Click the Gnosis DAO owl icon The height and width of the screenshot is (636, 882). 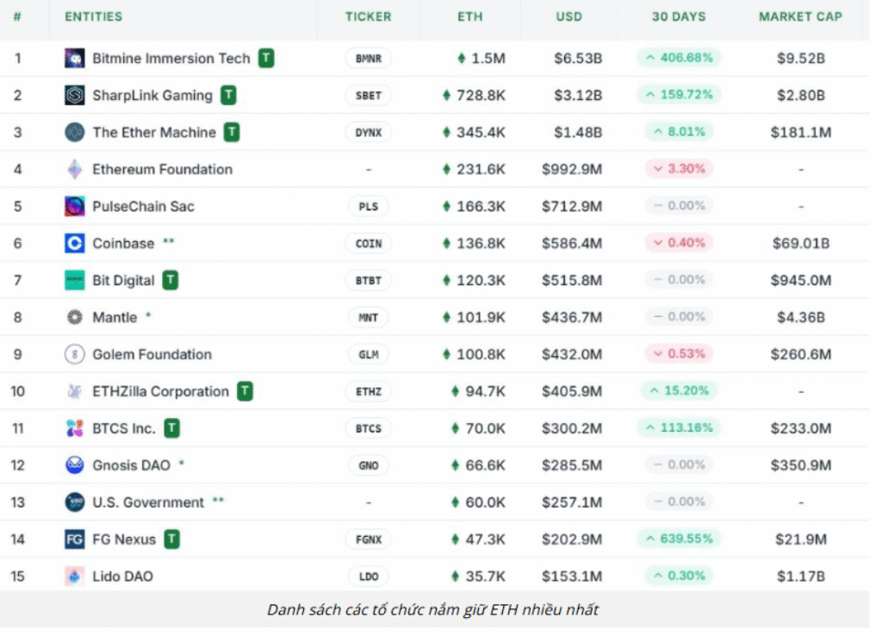pos(76,465)
